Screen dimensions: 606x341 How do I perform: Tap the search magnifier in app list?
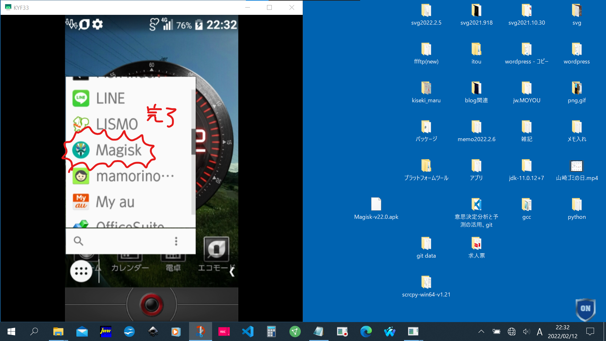78,241
